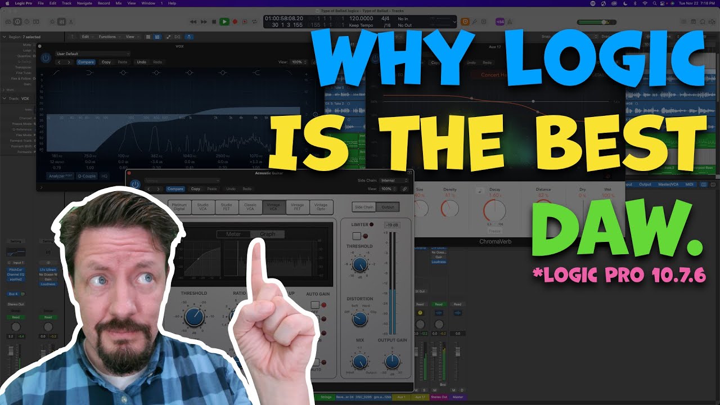Open the Track menu
The image size is (720, 405).
click(66, 3)
